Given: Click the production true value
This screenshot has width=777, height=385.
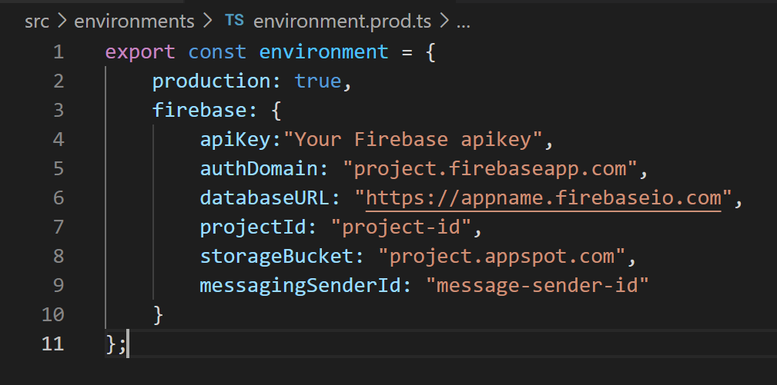Looking at the screenshot, I should (317, 81).
